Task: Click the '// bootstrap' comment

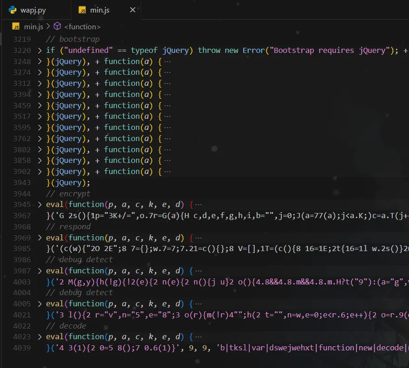Action: [73, 39]
